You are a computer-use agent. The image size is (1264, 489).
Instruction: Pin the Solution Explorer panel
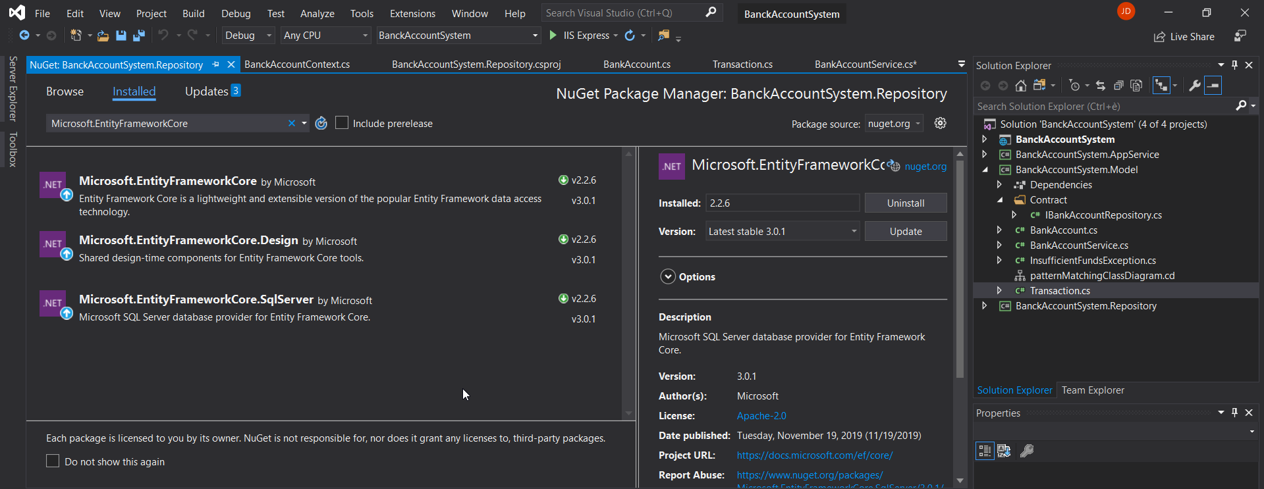point(1234,64)
